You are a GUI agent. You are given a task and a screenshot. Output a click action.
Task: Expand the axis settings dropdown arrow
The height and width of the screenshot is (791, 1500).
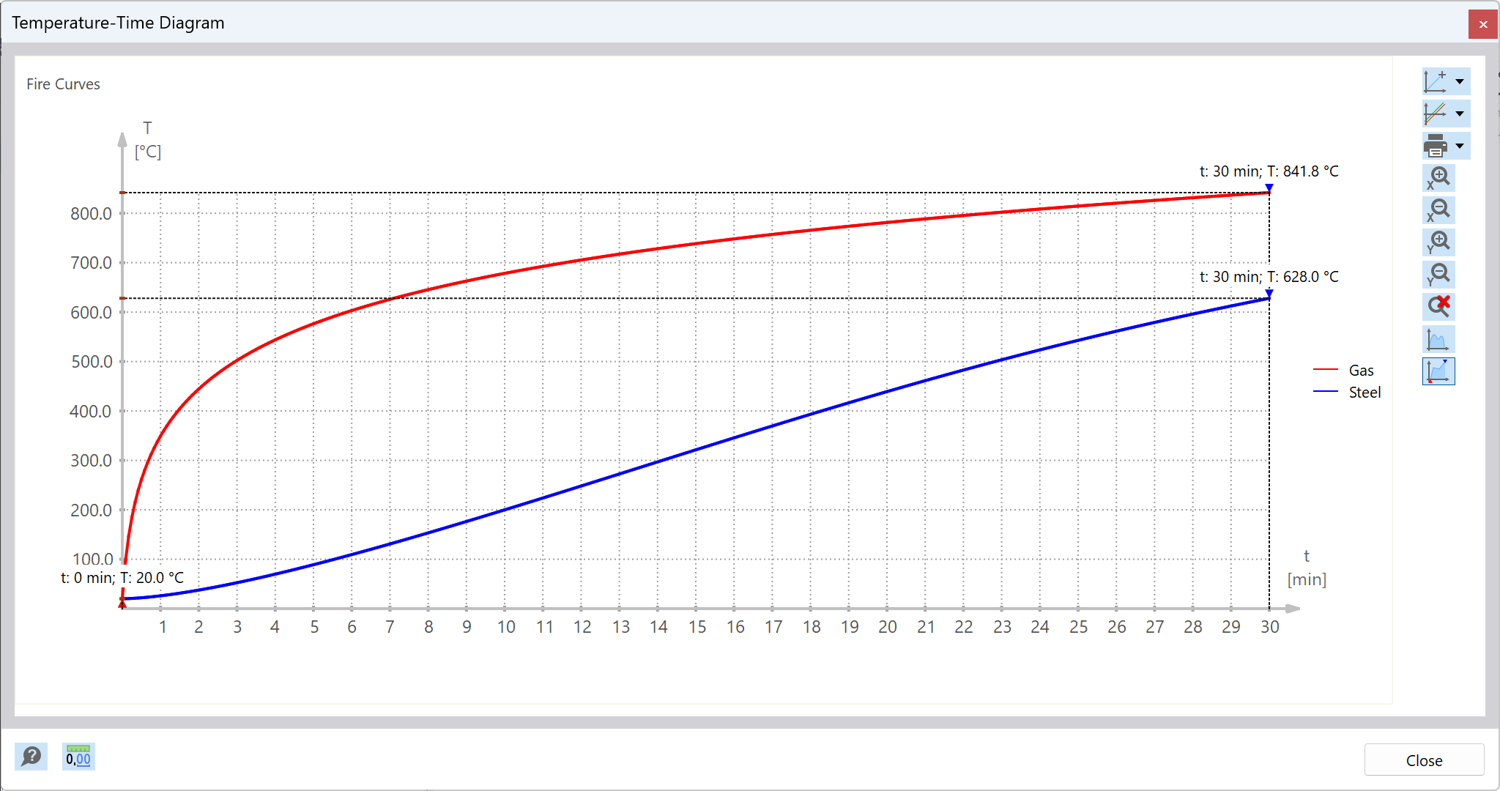[x=1460, y=81]
